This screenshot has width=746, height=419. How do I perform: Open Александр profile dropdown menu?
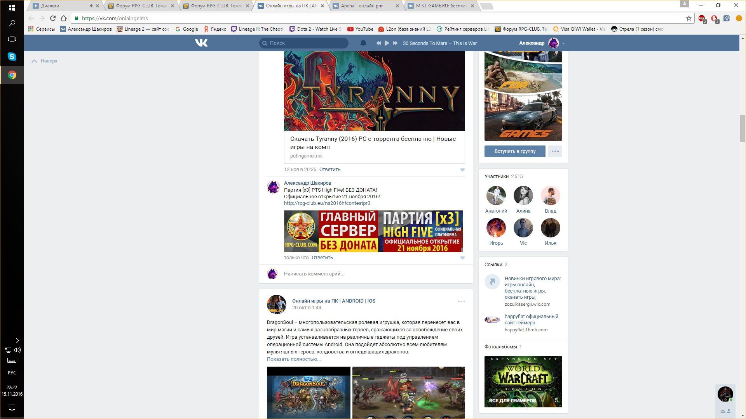563,43
